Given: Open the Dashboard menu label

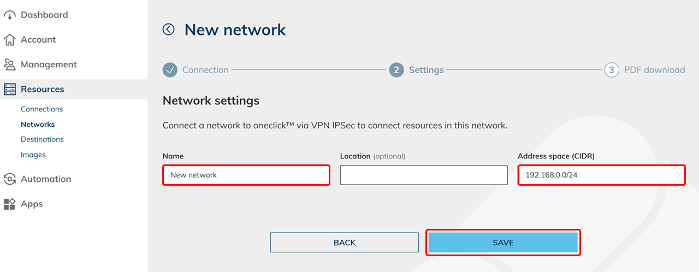Looking at the screenshot, I should 44,15.
